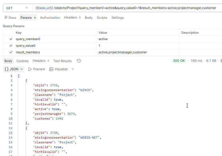Screen dimensions: 222x156
Task: Collapse JSON object at line 12
Action: click(26, 128)
